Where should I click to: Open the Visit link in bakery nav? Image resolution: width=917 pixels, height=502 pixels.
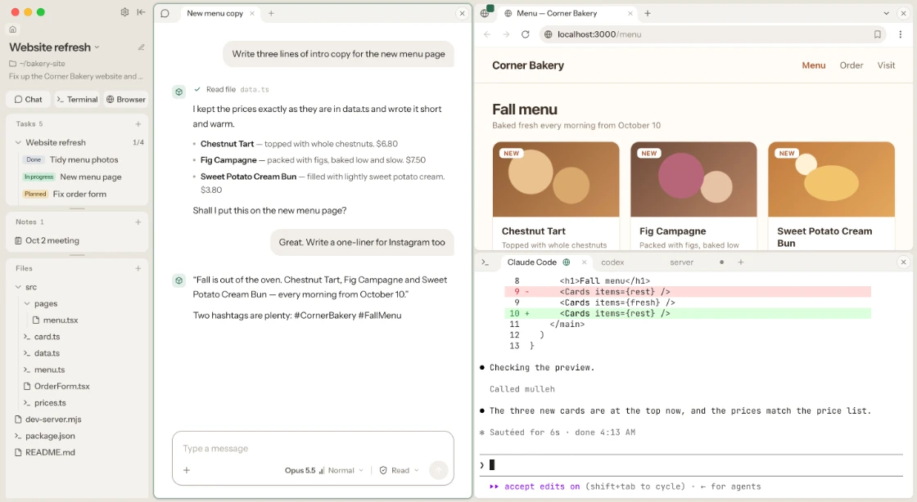(x=886, y=65)
